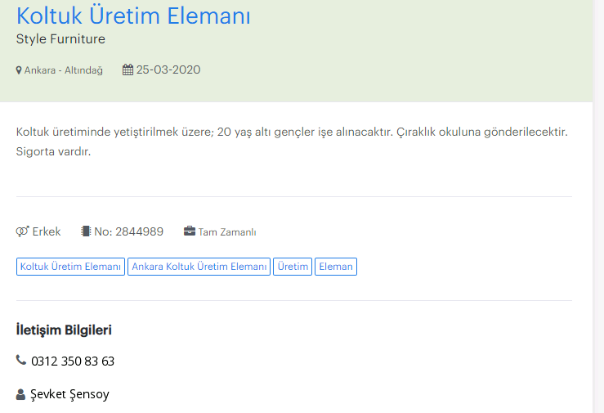Open the Üretim tag

point(293,267)
